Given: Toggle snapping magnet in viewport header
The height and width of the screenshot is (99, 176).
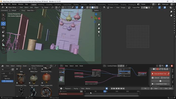Looking at the screenshot, I should click(56, 8).
